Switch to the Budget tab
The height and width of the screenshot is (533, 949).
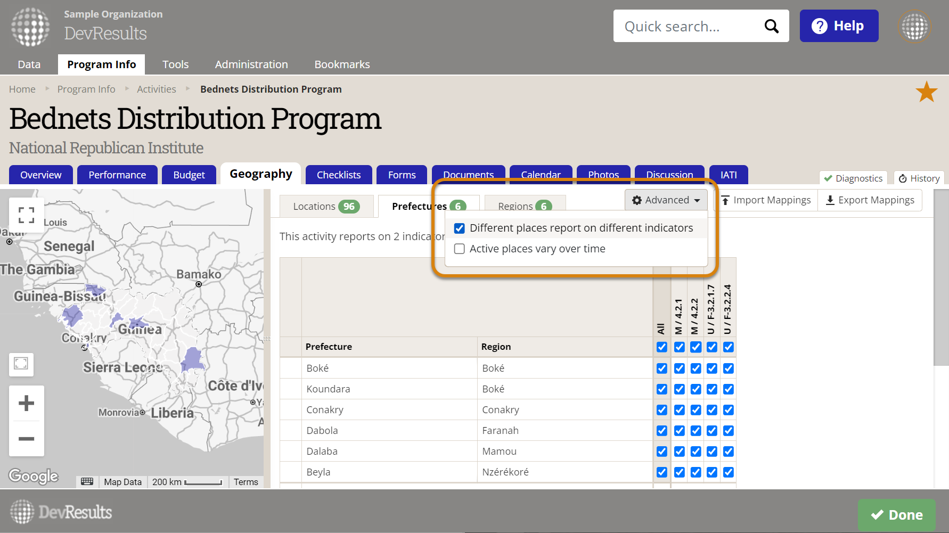click(189, 175)
